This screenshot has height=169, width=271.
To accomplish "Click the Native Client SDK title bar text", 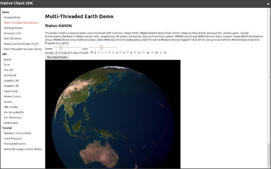I will [17, 3].
